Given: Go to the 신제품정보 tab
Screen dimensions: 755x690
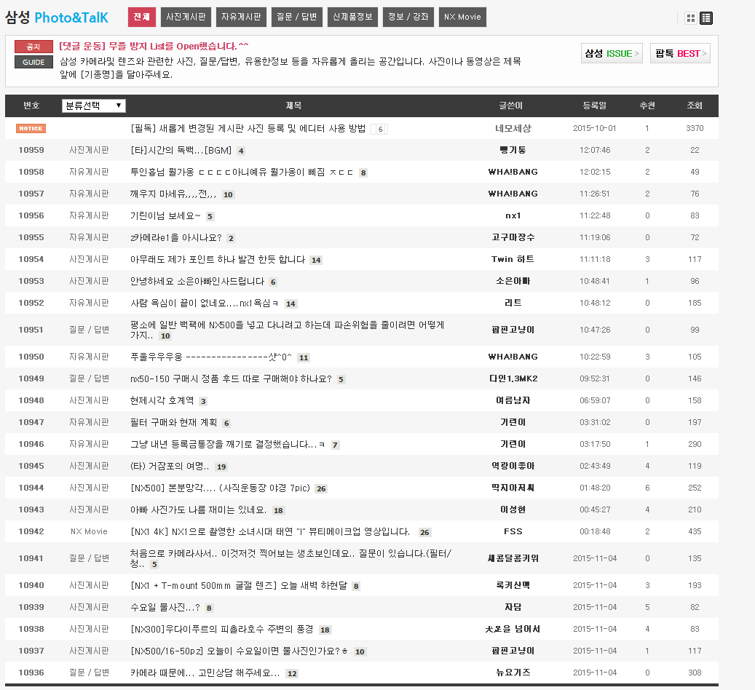Looking at the screenshot, I should coord(352,17).
